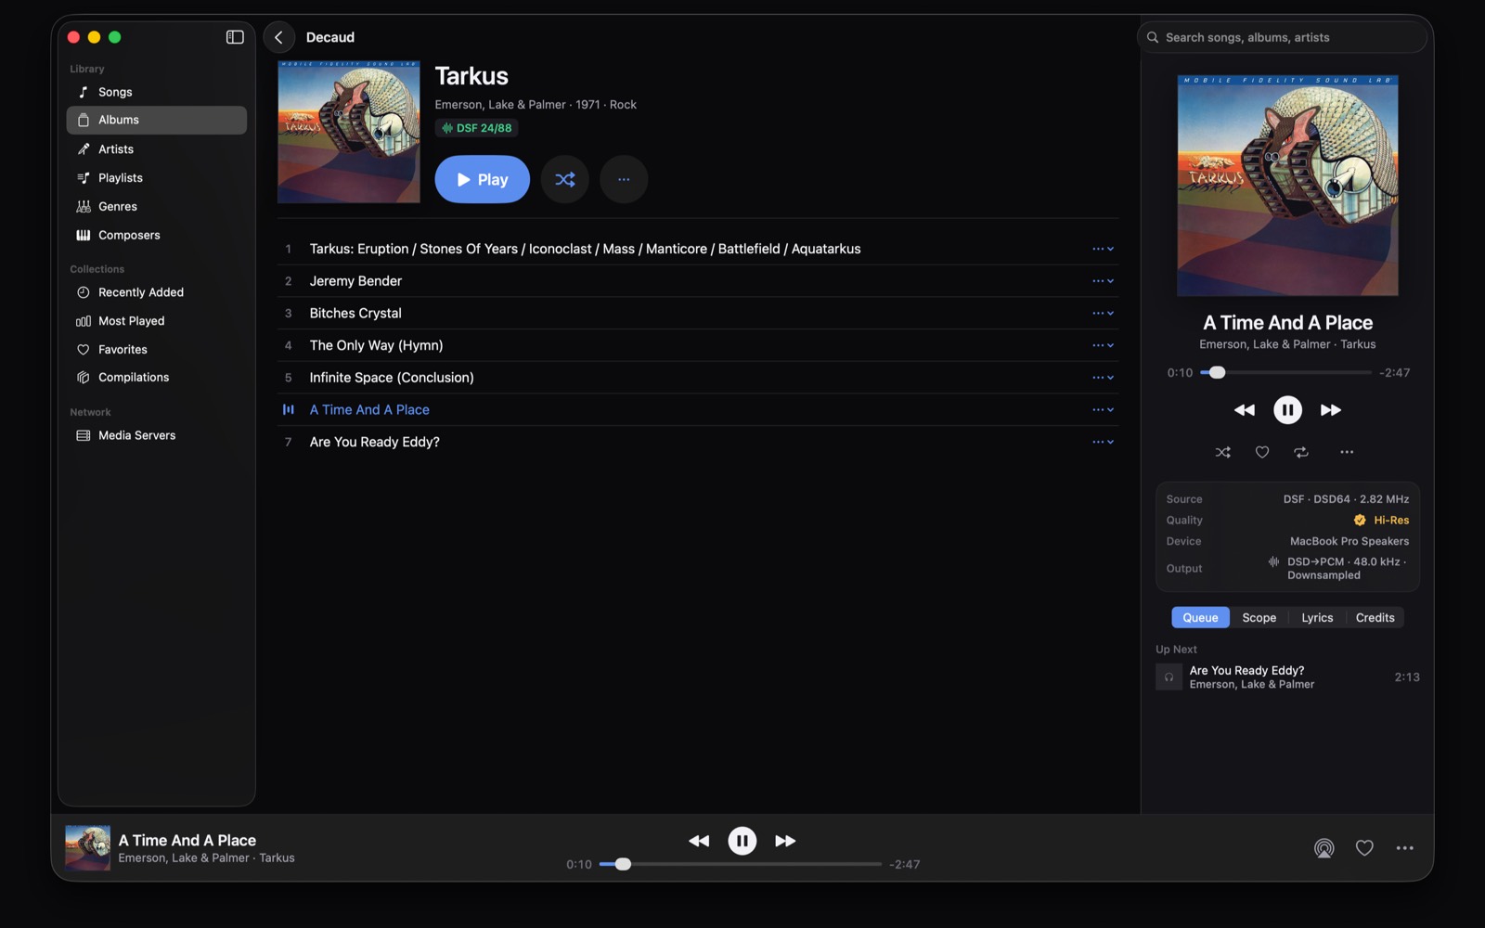Toggle the sidebar panel icon

[x=235, y=37]
